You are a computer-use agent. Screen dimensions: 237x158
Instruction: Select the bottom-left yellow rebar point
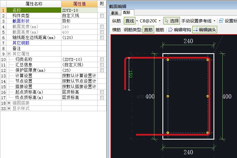click(x=168, y=133)
